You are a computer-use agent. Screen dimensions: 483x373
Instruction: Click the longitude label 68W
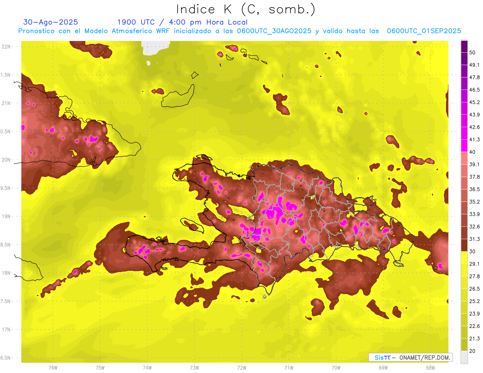click(x=430, y=367)
